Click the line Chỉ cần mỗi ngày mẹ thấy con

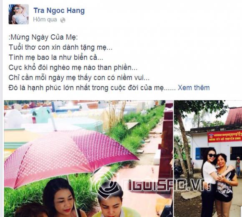pyautogui.click(x=79, y=78)
